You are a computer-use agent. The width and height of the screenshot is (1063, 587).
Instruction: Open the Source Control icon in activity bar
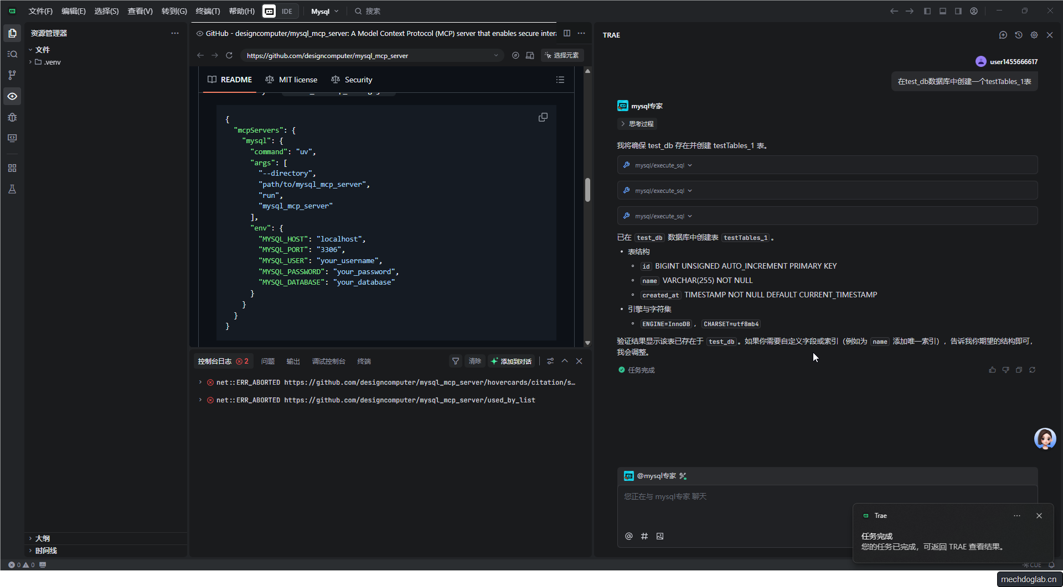click(x=12, y=75)
